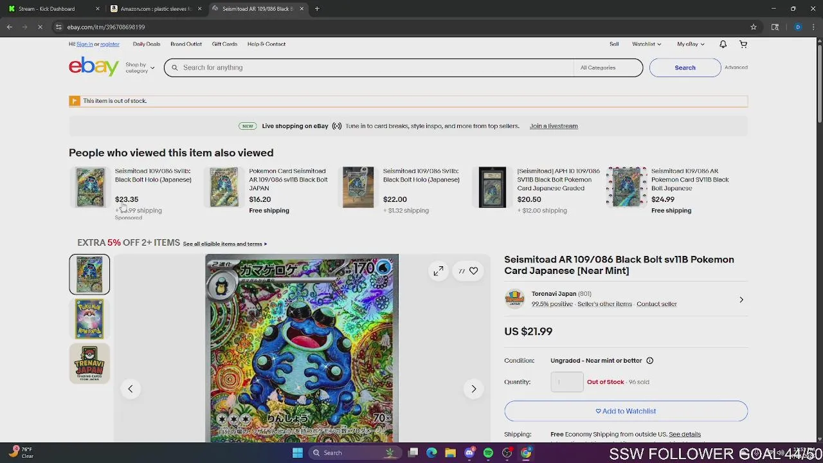823x463 pixels.
Task: Open Windows Start menu
Action: 297,453
